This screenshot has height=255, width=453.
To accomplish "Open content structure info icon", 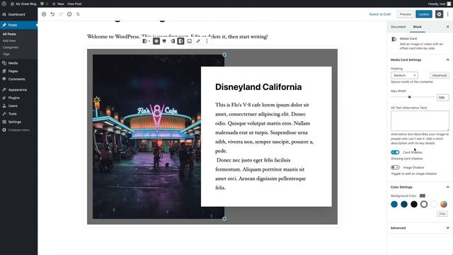I will (69, 14).
